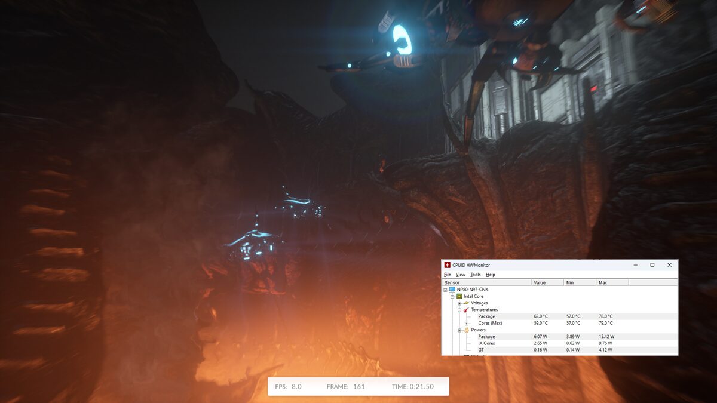
Task: Open the Help menu in HWMonitor
Action: tap(491, 275)
